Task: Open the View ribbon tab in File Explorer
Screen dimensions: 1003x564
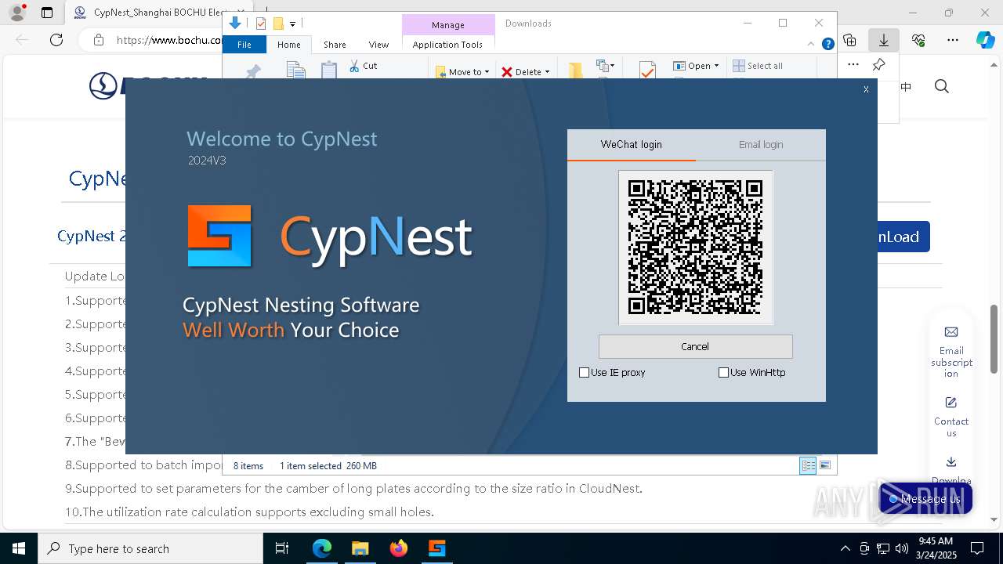Action: coord(378,45)
